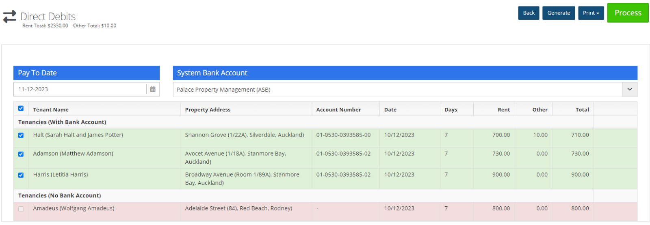Click the Harris row rent value 900.00
The height and width of the screenshot is (225, 650).
pyautogui.click(x=501, y=175)
